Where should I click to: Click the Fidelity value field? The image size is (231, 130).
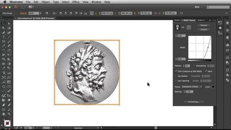(187, 66)
